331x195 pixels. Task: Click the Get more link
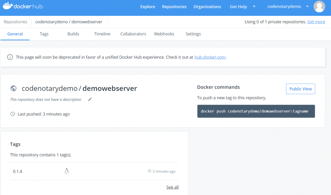[x=316, y=22]
